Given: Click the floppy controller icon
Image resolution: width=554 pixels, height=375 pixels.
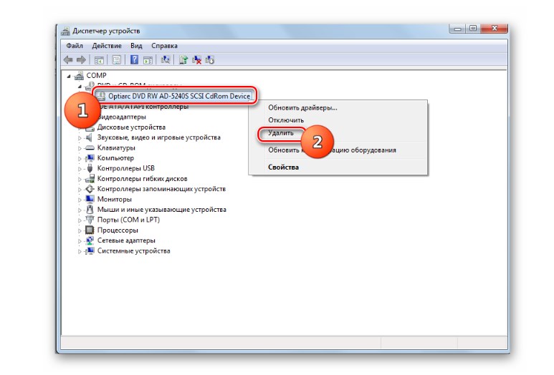Looking at the screenshot, I should click(x=90, y=178).
